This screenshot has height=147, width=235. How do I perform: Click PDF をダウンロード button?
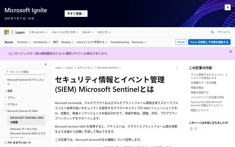pos(18,143)
